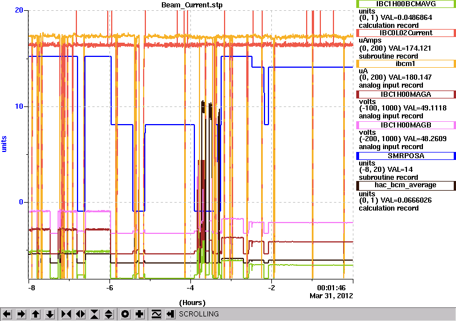Click the x-axis tick label -6

point(109,288)
